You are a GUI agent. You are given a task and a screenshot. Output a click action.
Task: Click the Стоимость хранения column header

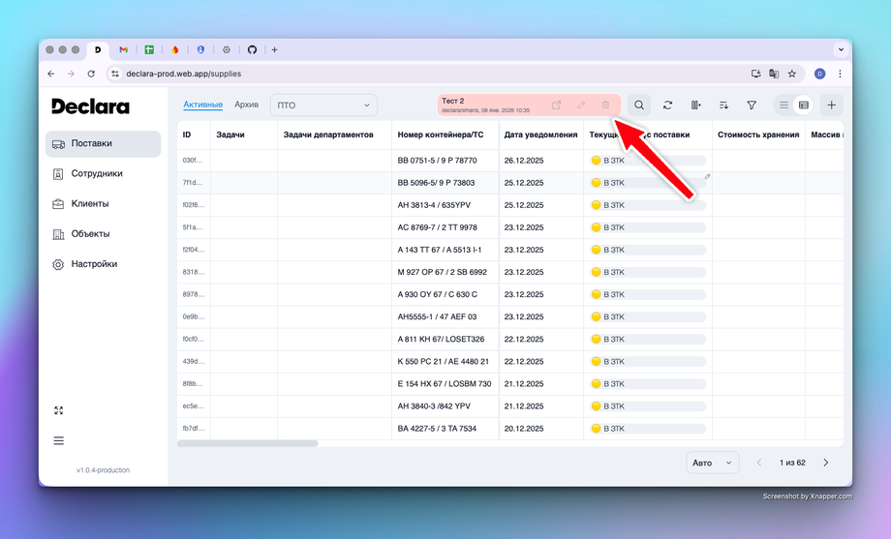click(x=758, y=135)
